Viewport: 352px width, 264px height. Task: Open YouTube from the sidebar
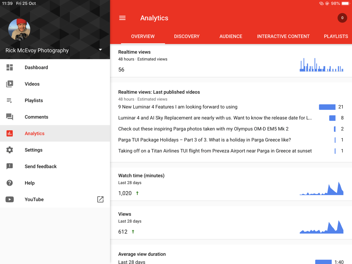pyautogui.click(x=55, y=199)
